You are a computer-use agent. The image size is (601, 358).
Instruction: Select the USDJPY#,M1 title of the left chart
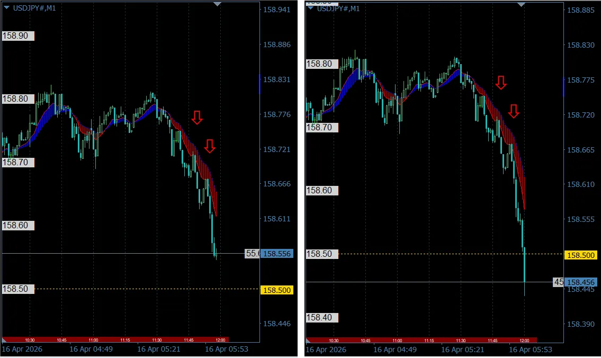coord(34,8)
